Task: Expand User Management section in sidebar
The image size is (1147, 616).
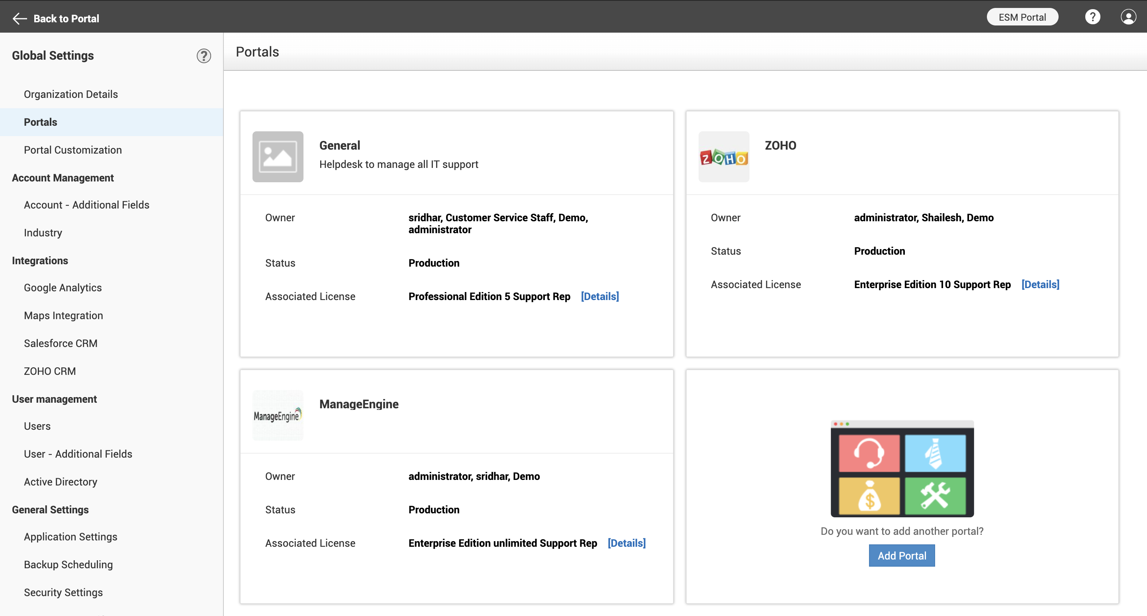Action: click(54, 398)
